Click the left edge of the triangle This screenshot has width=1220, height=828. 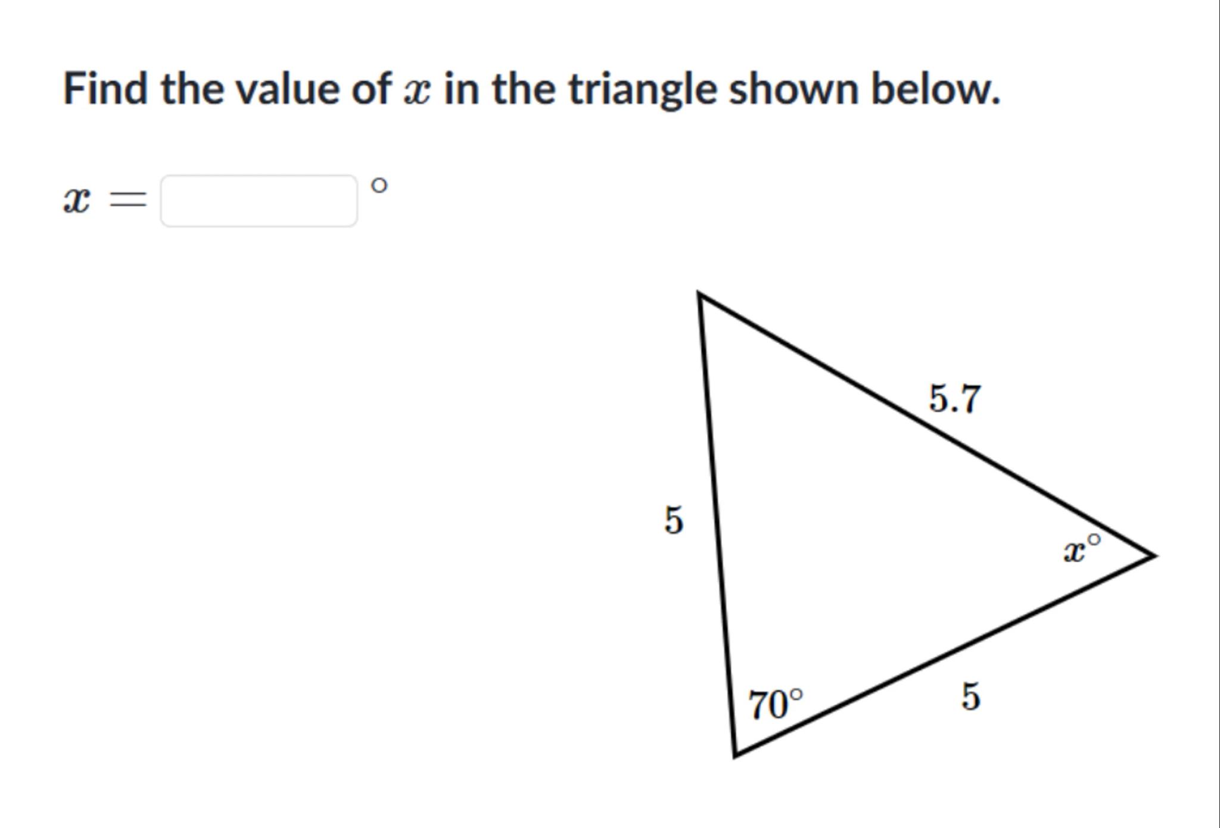pyautogui.click(x=717, y=524)
